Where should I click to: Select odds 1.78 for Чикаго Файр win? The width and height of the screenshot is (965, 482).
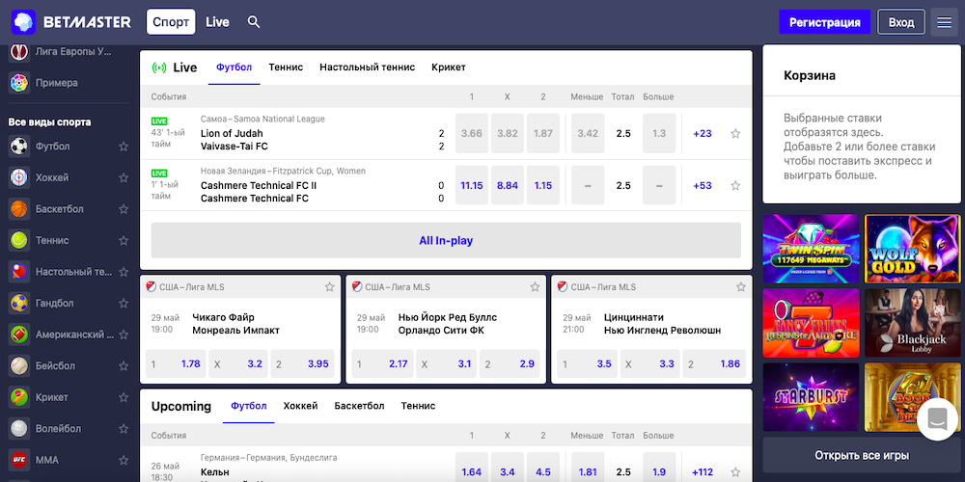click(x=175, y=364)
